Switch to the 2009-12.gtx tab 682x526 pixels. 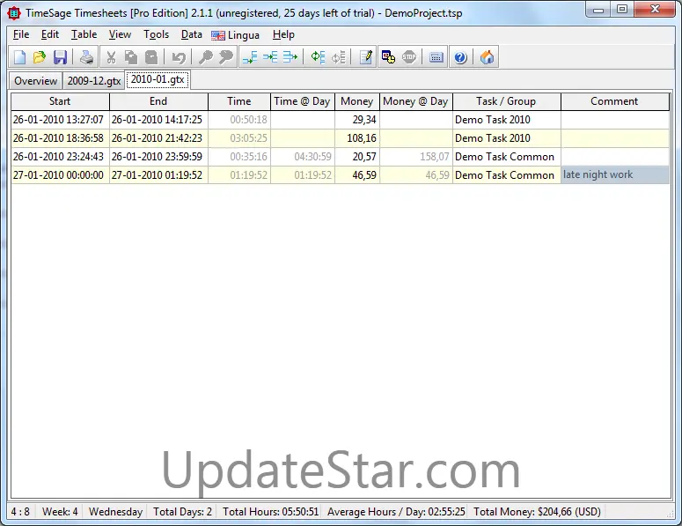coord(94,81)
